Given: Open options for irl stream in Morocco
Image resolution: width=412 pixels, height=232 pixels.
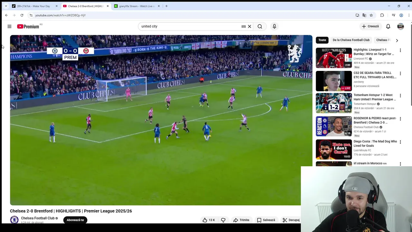Looking at the screenshot, I should point(400,164).
